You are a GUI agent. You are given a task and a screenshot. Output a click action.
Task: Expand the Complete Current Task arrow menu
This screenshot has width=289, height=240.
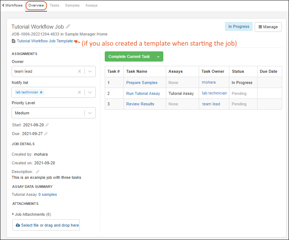158,57
